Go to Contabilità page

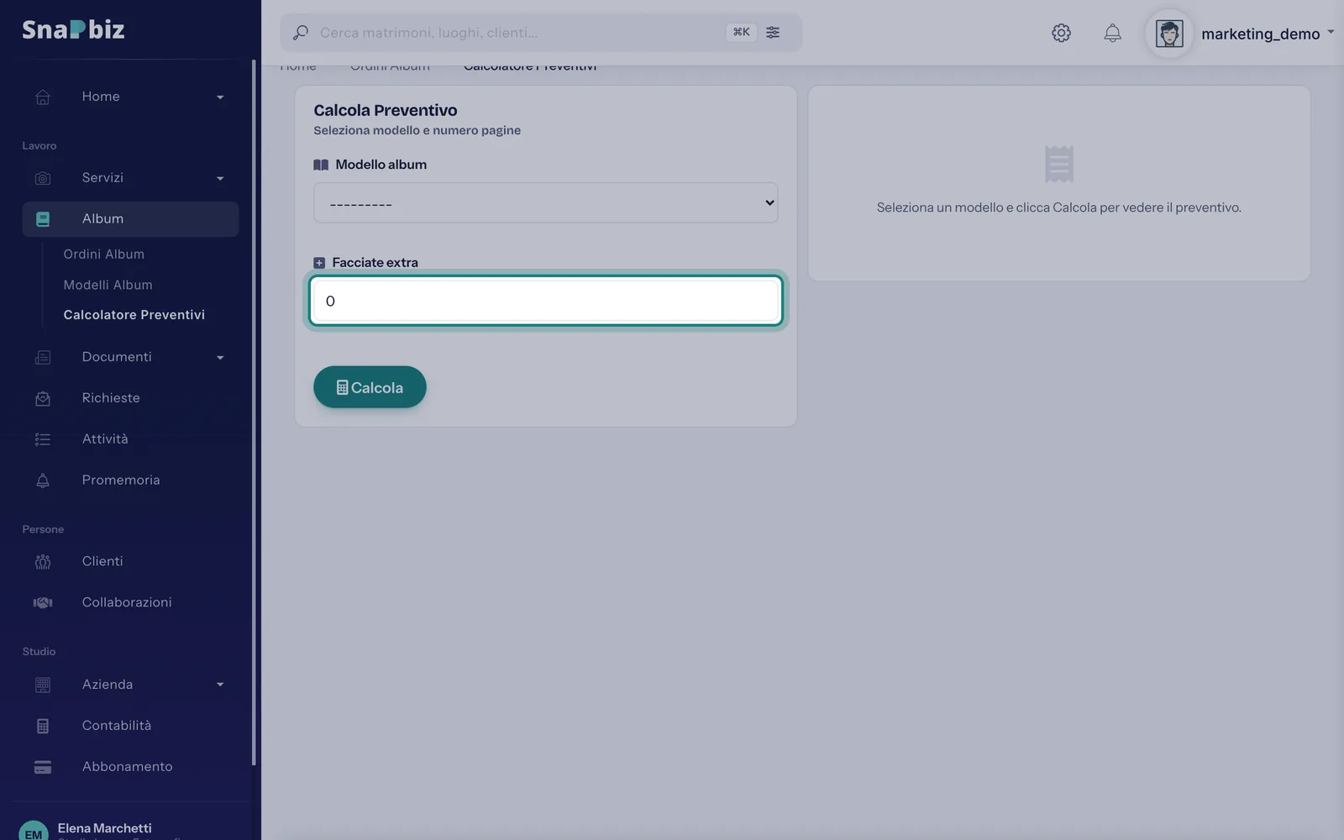point(117,726)
